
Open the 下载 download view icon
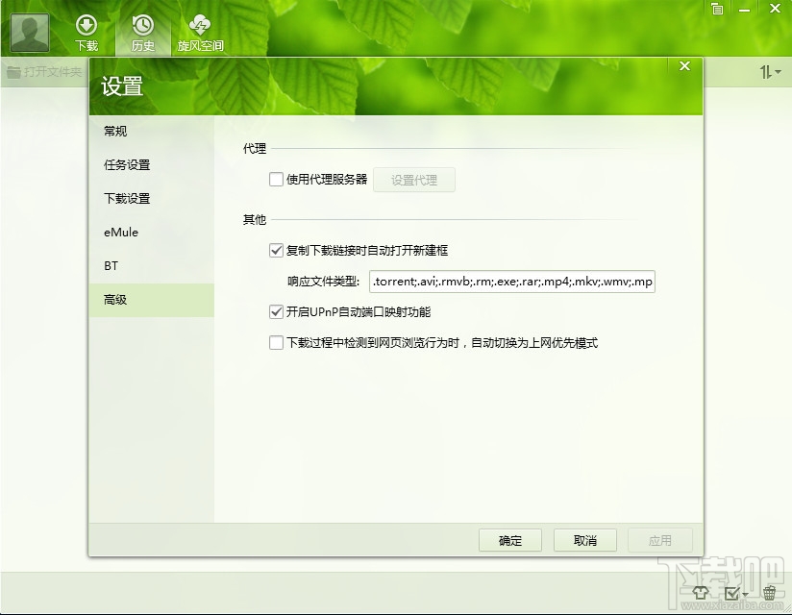pos(87,27)
